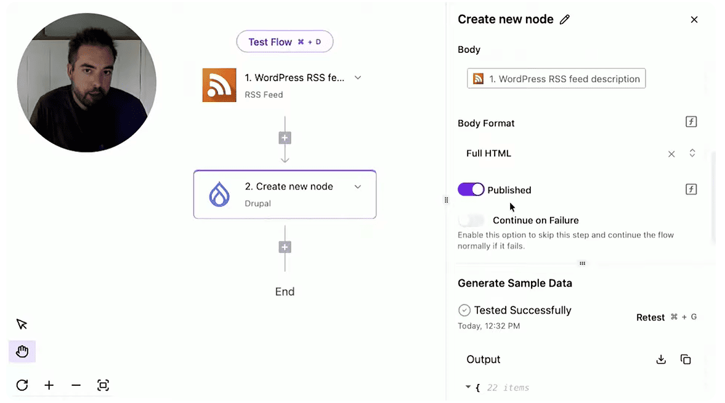
Task: Click the refresh view icon
Action: point(22,385)
